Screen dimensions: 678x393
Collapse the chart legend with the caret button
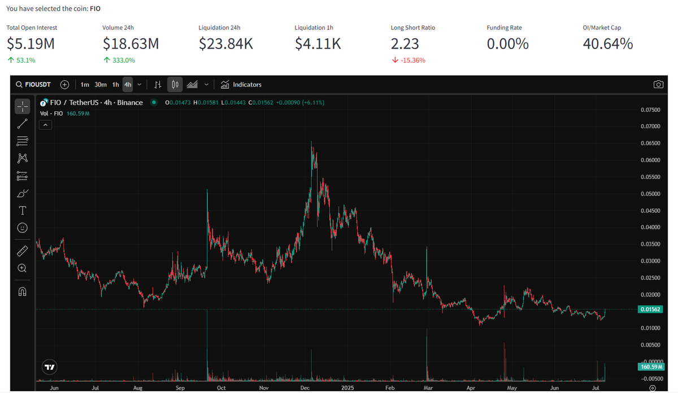tap(45, 125)
